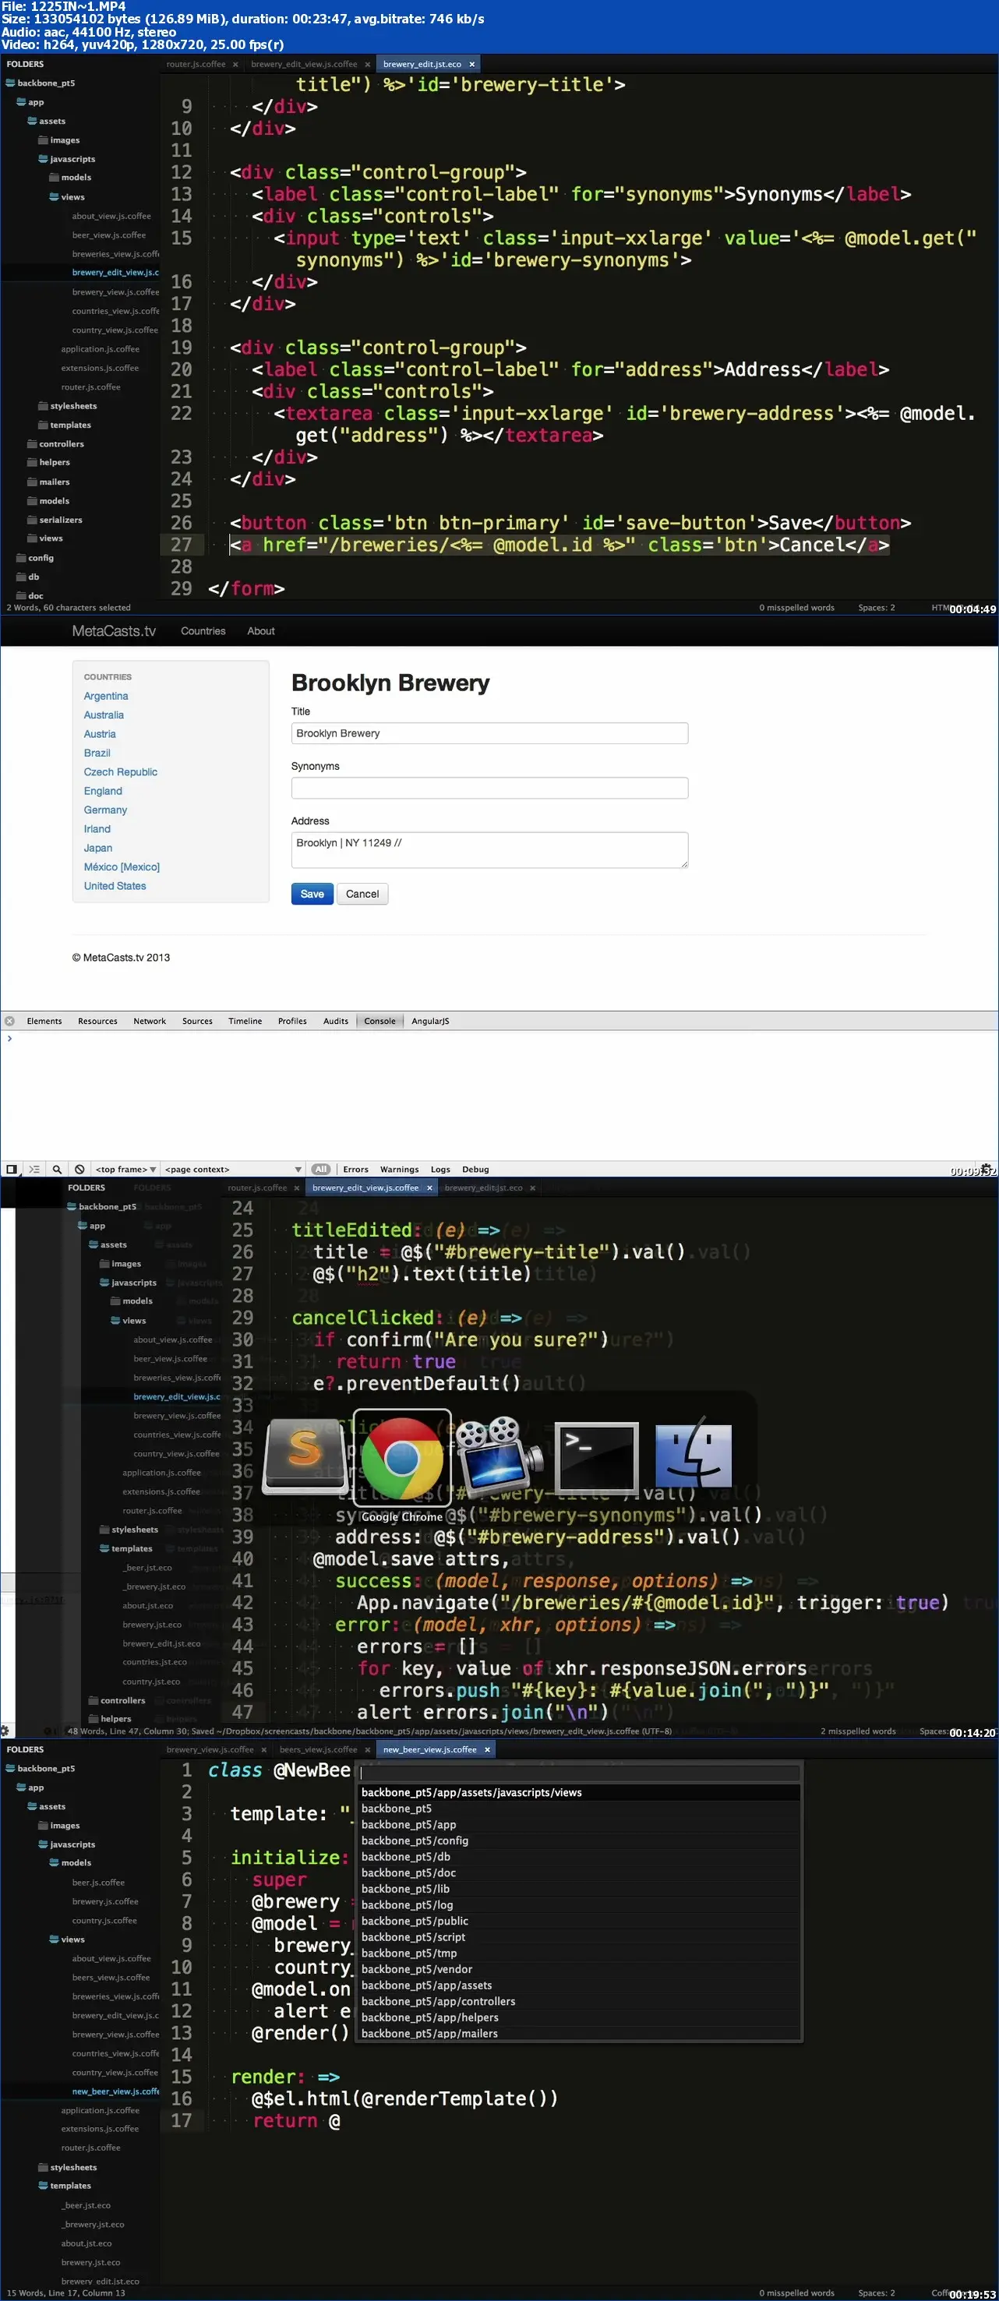Click the blue Save button on the brewery form

312,894
